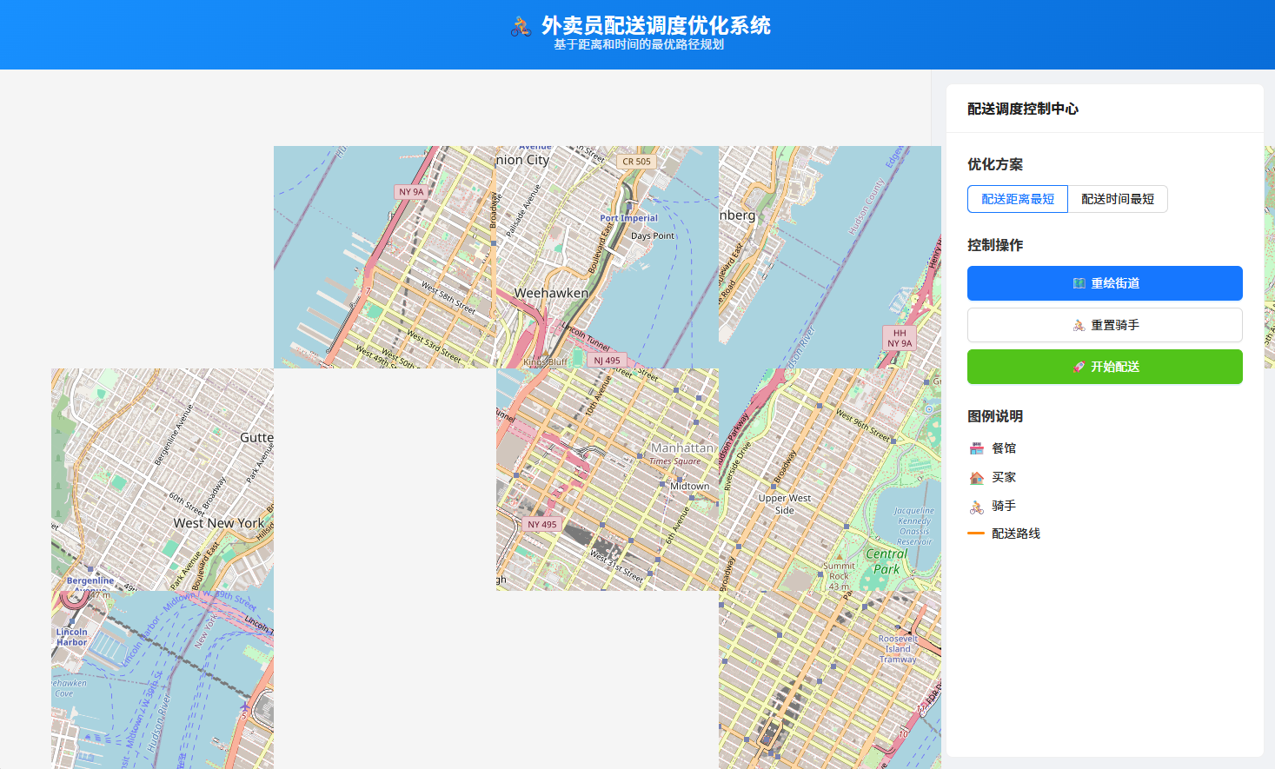Click the 外卖员配送调度优化系统 header title
Viewport: 1275px width, 769px height.
[x=655, y=25]
